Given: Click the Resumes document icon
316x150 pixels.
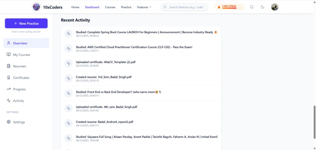Looking at the screenshot, I should click(x=9, y=66).
